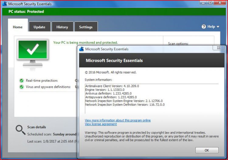Screen dimensions: 228x160
Task: Maximize the main Security Essentials window
Action: [210, 3]
